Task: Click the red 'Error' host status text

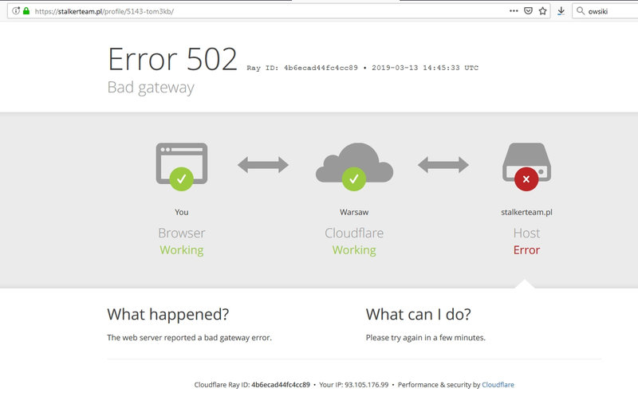Action: [x=526, y=250]
